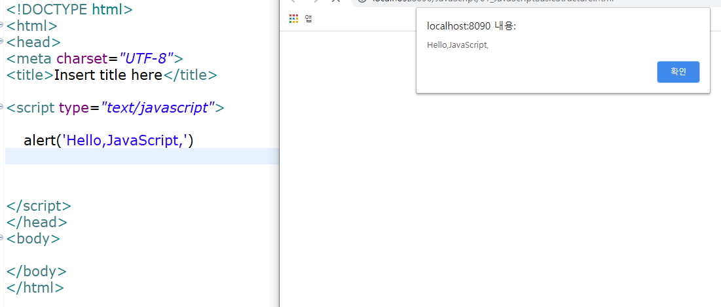Click the <!DOCTYPE html> line in editor

pyautogui.click(x=69, y=9)
